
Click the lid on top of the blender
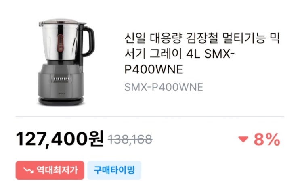coord(62,22)
